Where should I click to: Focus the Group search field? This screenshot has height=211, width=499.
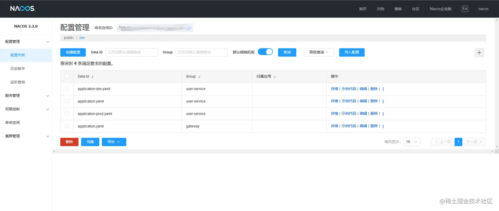point(202,52)
